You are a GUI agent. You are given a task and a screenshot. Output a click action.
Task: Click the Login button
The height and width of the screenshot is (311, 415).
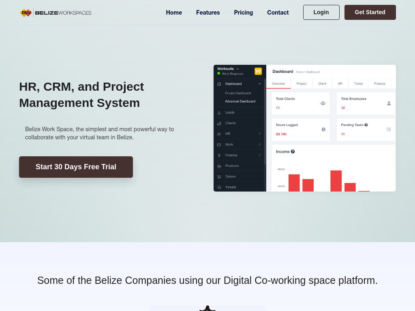point(321,12)
